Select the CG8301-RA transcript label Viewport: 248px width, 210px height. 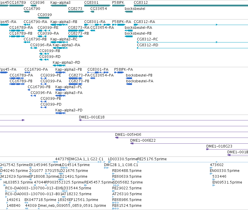pos(95,22)
